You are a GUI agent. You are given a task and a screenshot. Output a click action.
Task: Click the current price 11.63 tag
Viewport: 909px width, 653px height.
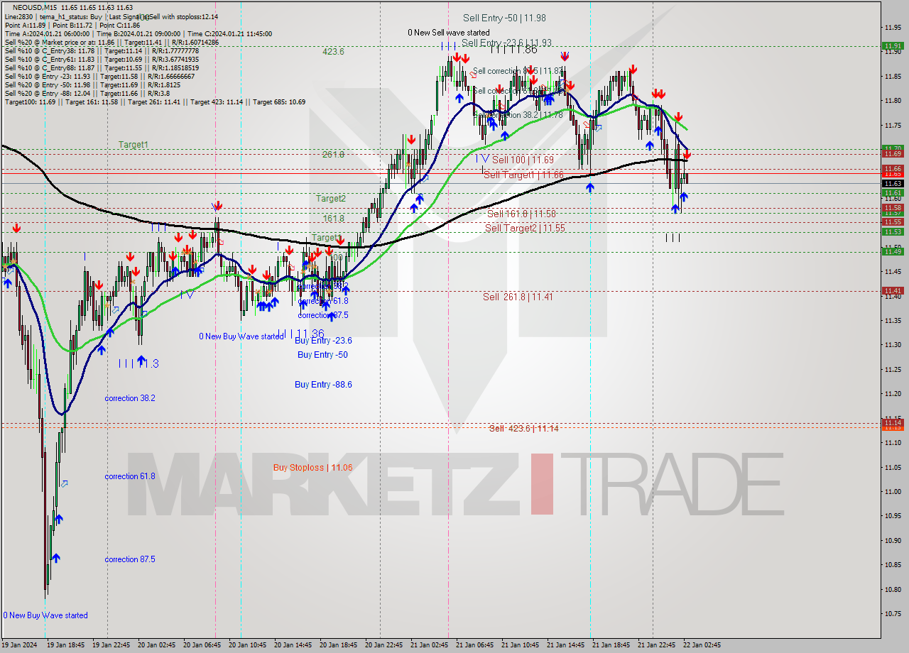[x=893, y=183]
